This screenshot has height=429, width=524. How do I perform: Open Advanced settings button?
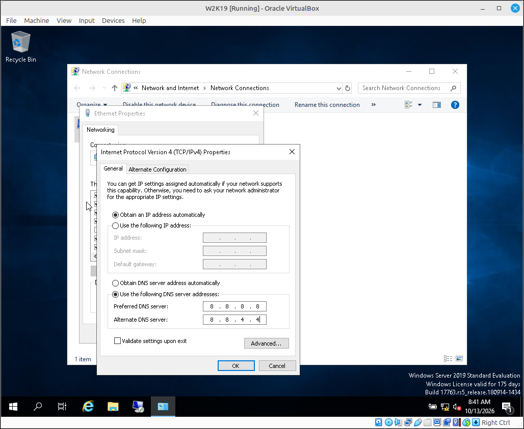pyautogui.click(x=267, y=344)
